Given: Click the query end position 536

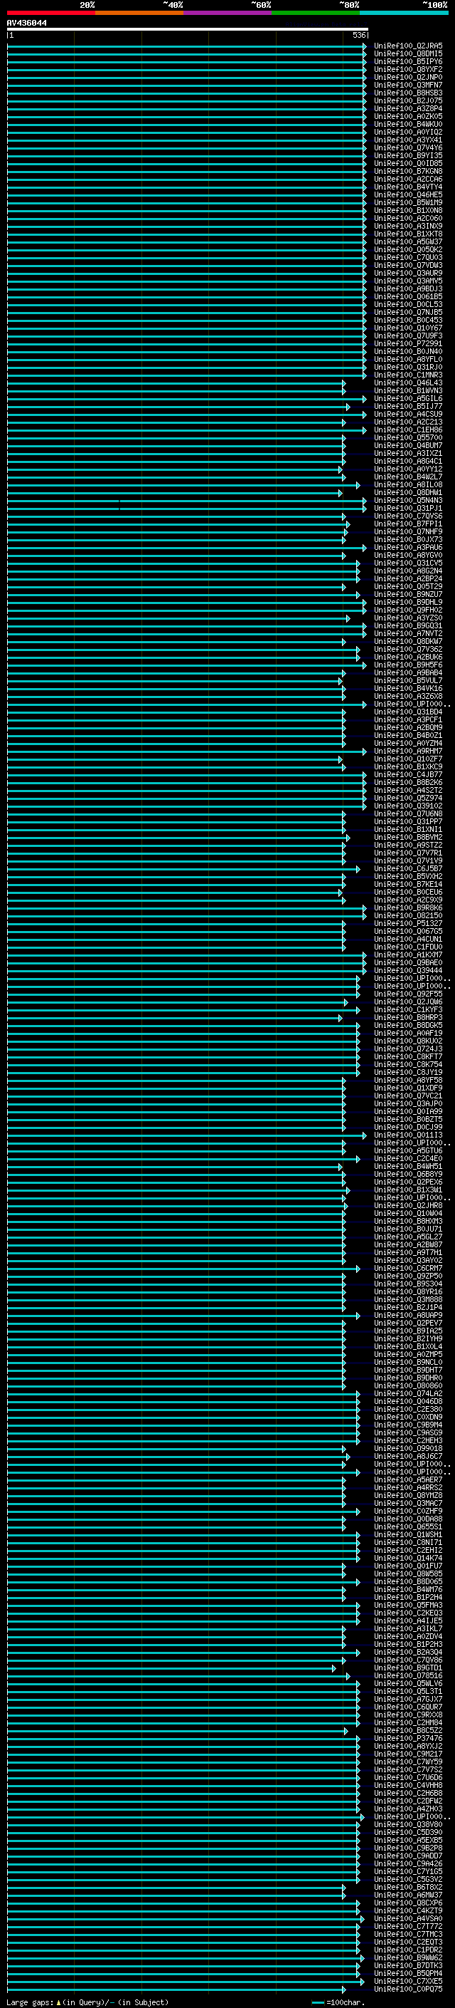Looking at the screenshot, I should click(359, 35).
